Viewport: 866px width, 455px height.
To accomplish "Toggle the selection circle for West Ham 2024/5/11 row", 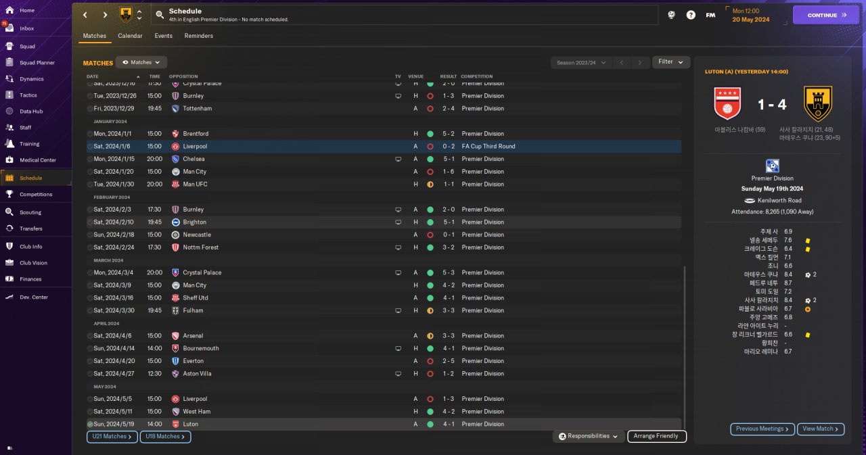I will tap(90, 411).
